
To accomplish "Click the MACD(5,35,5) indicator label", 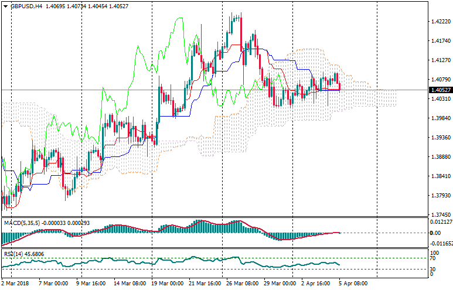I will (21, 223).
